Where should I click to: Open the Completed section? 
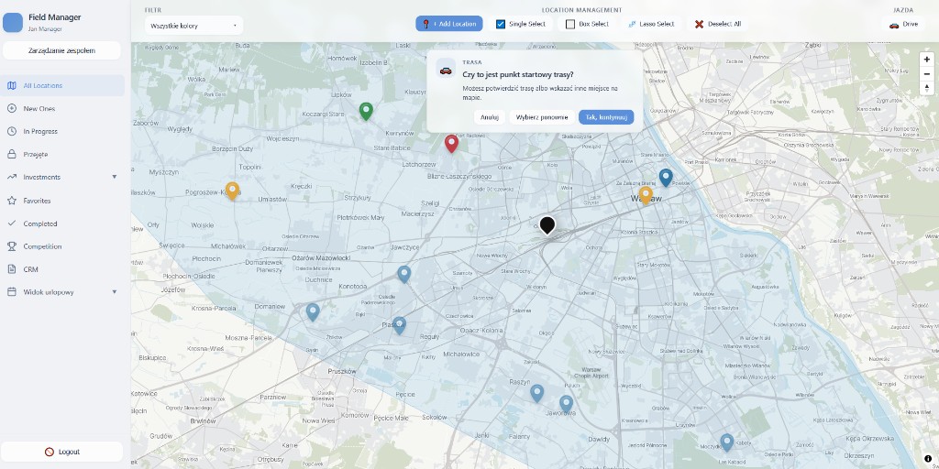(62, 224)
